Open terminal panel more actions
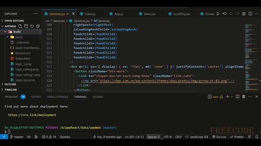 pos(250,97)
